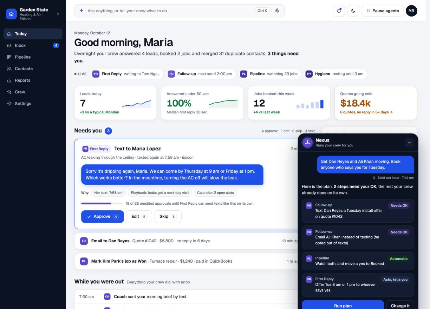This screenshot has height=309, width=430.
Task: Click the unedited approvals progress bar
Action: click(102, 203)
